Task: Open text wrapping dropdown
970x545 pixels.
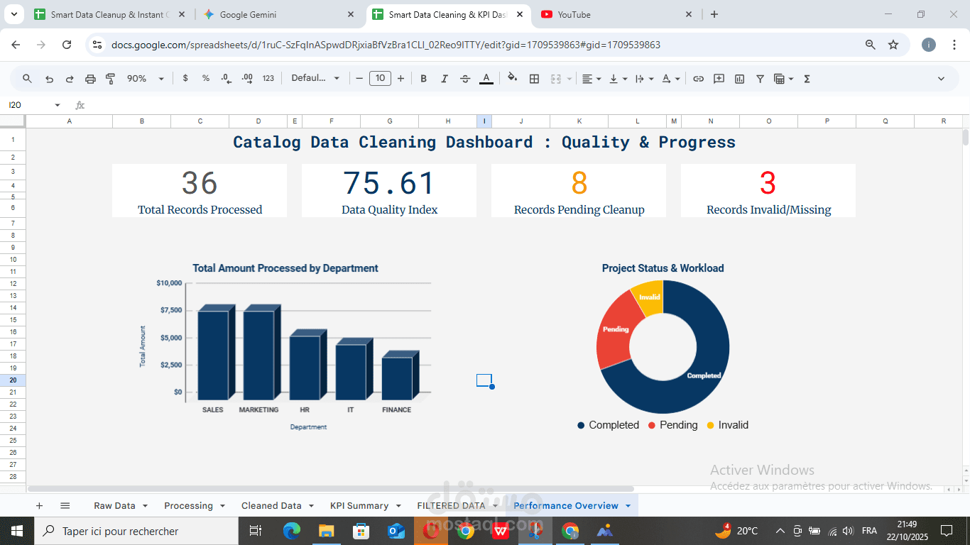Action: click(x=644, y=79)
